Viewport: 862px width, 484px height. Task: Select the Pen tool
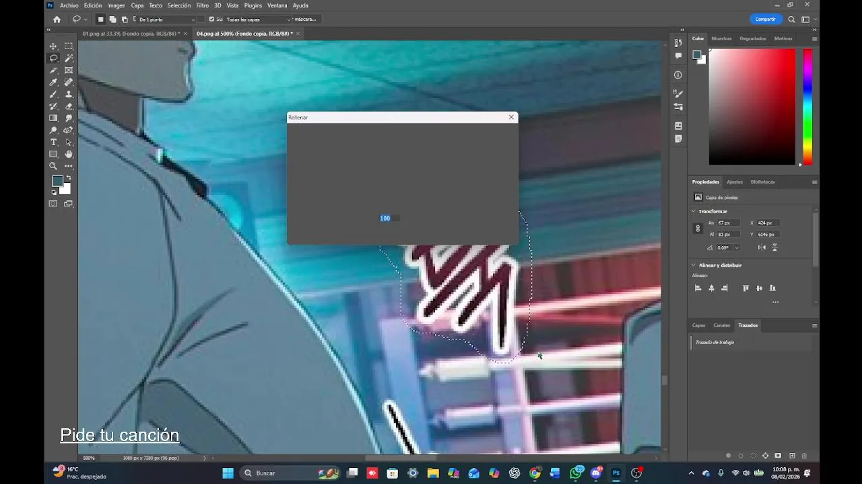[69, 130]
